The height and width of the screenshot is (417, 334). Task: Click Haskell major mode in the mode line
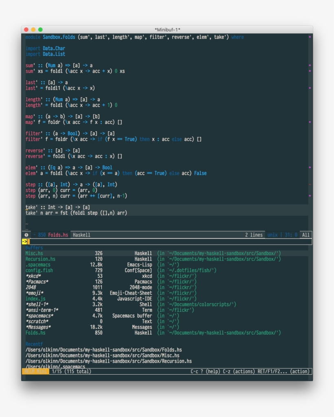tap(80, 234)
